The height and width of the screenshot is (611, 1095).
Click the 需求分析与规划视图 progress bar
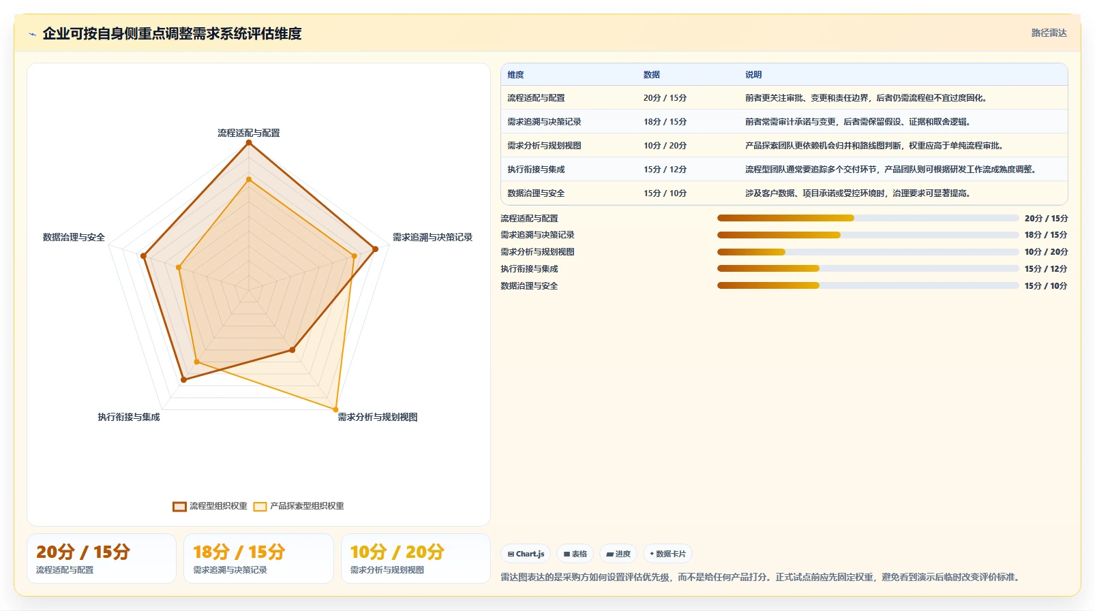point(867,252)
